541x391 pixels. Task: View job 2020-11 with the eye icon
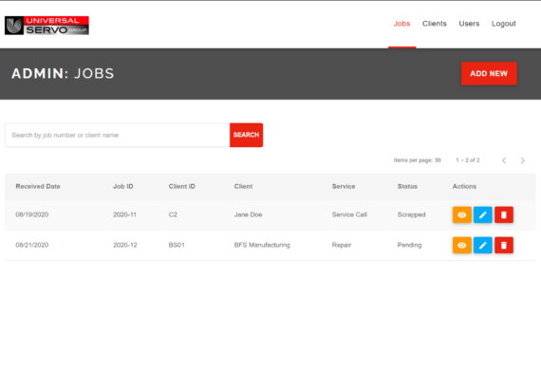point(461,214)
